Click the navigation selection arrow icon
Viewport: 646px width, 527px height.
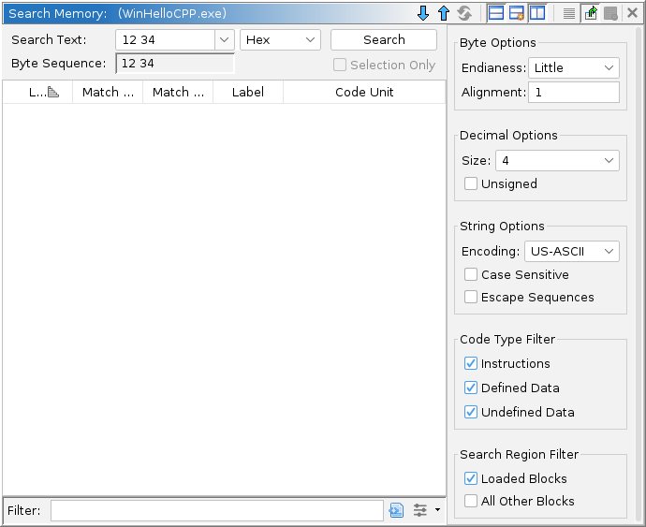[x=591, y=13]
